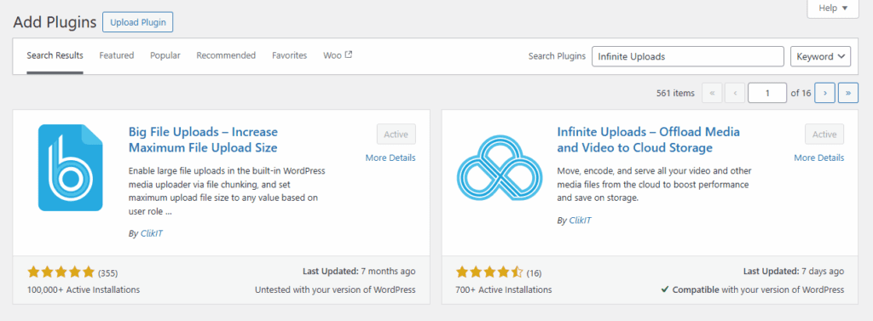Click the Big File Uploads plugin icon
873x321 pixels.
(x=71, y=168)
